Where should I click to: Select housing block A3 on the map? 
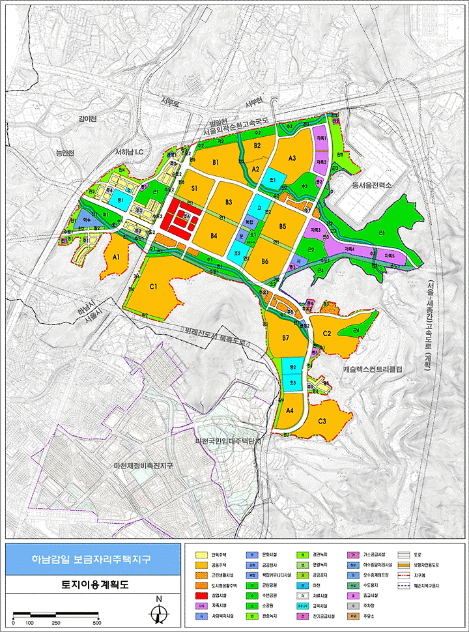pyautogui.click(x=292, y=158)
